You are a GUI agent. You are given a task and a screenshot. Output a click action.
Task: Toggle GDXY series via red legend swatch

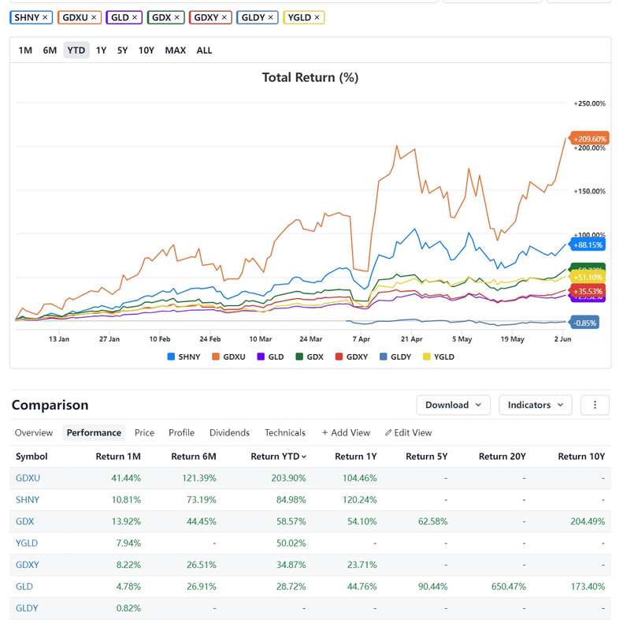tap(339, 357)
